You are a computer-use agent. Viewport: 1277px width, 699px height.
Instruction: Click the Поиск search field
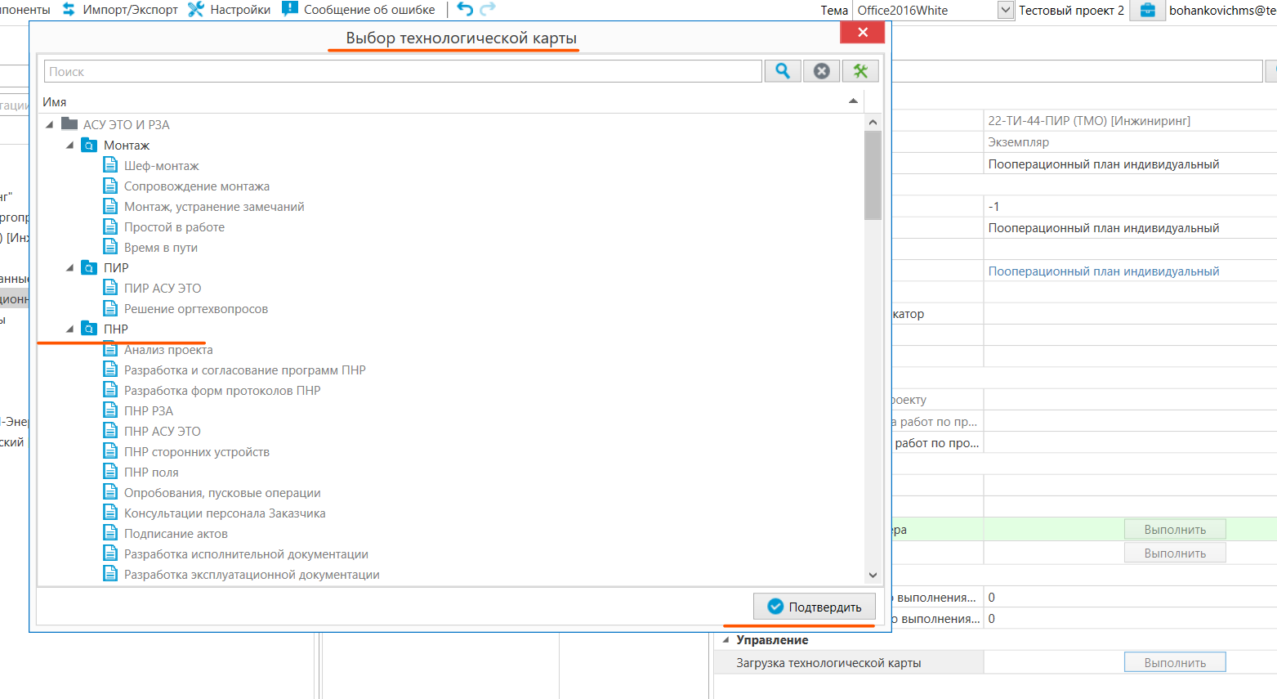point(402,71)
